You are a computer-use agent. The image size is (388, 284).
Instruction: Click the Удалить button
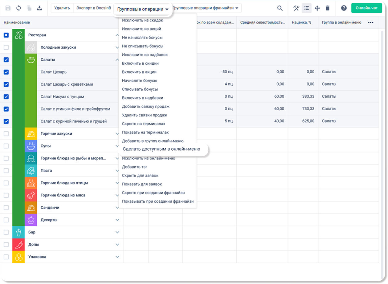coord(62,8)
